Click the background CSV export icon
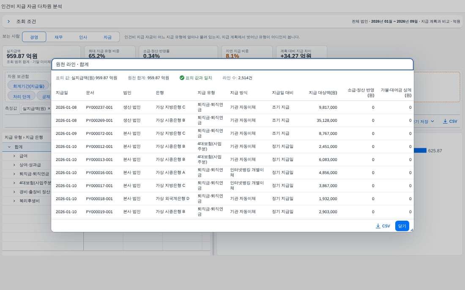The width and height of the screenshot is (465, 290). click(x=445, y=121)
